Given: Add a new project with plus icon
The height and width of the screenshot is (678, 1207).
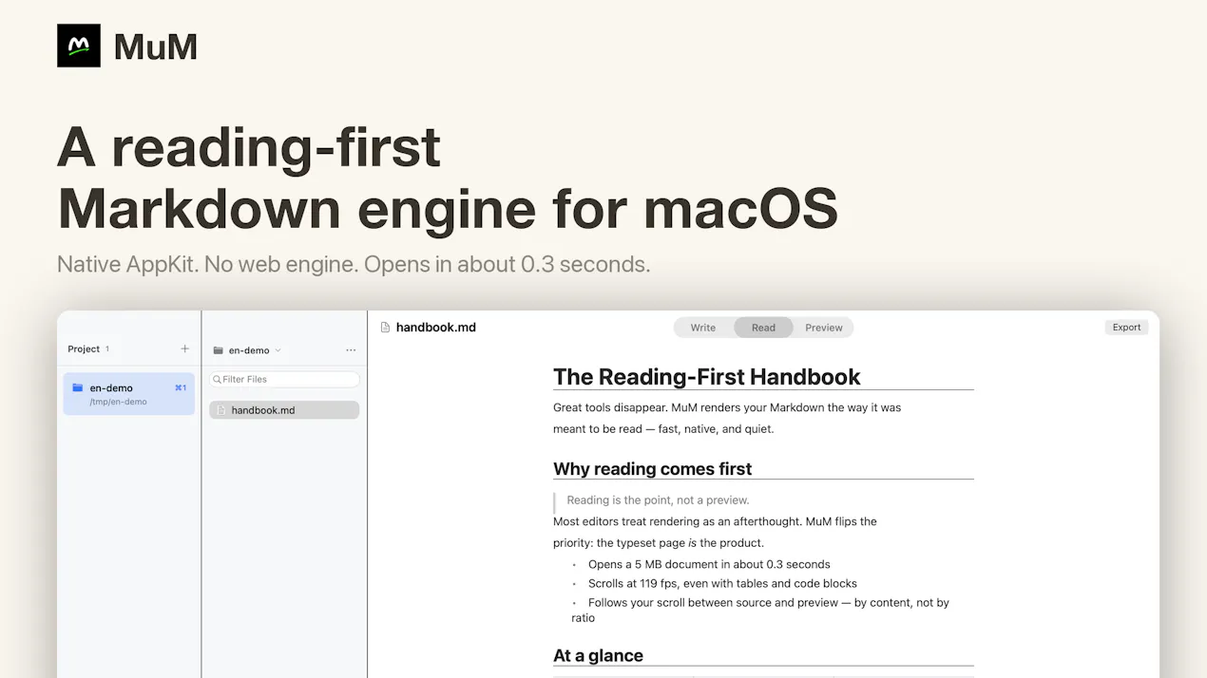Looking at the screenshot, I should (184, 348).
